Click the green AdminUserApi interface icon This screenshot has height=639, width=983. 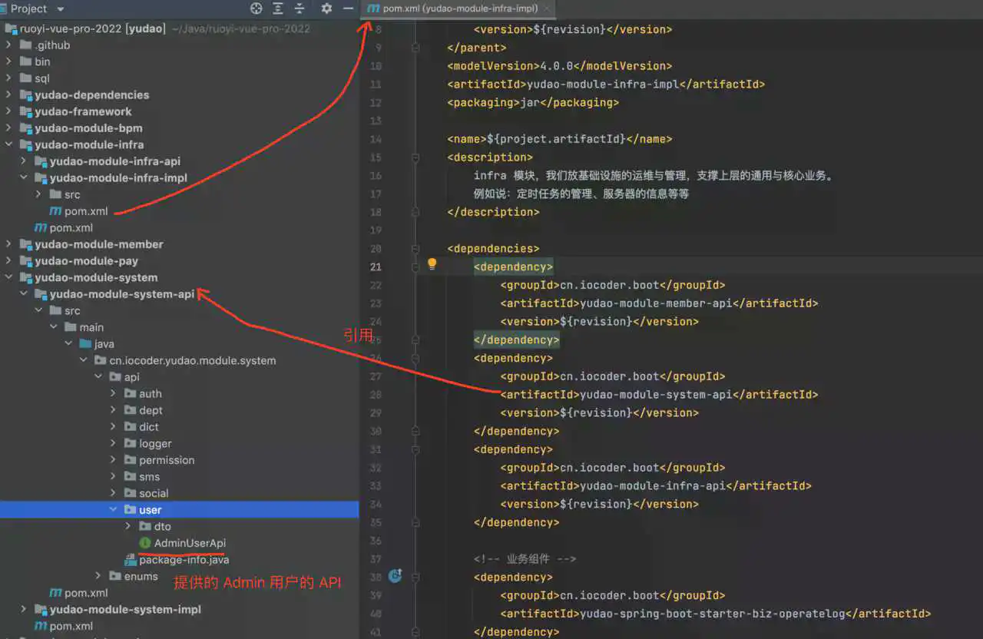click(145, 543)
